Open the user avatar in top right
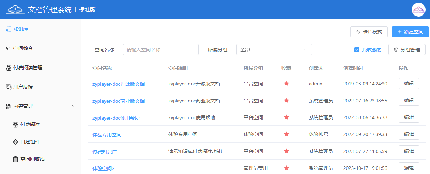 pos(418,10)
